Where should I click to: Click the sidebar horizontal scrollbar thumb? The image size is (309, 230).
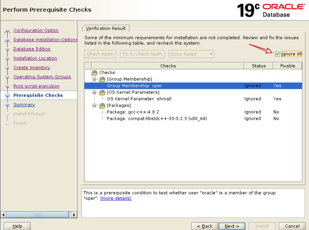coord(37,215)
